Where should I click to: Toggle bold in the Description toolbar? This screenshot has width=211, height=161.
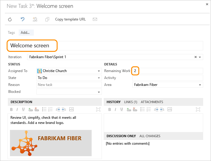point(11,109)
